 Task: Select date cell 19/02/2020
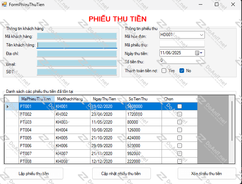(x=108, y=106)
